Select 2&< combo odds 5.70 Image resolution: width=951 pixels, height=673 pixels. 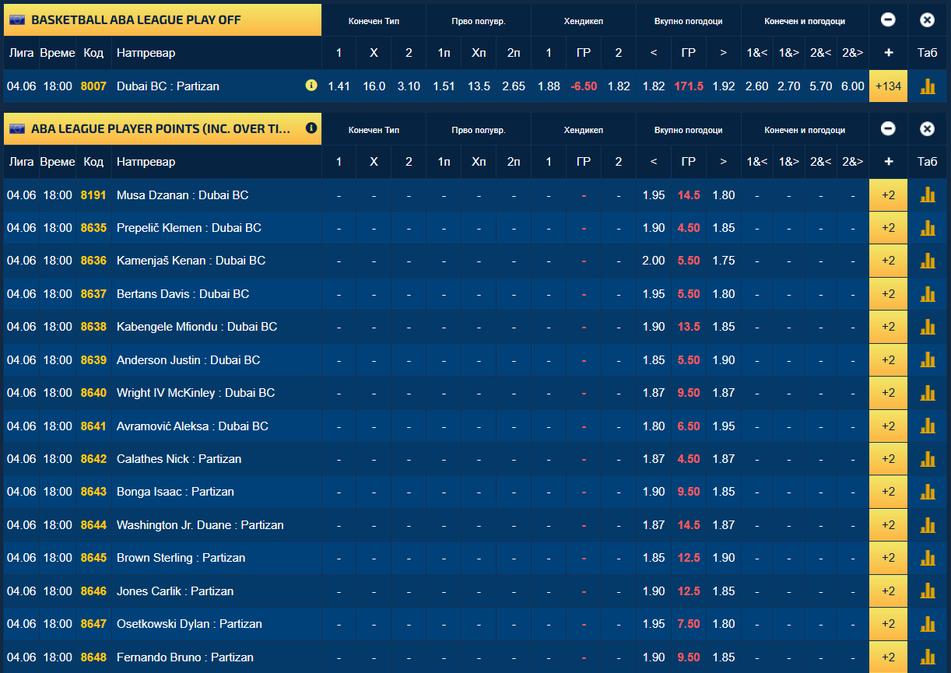click(x=821, y=86)
